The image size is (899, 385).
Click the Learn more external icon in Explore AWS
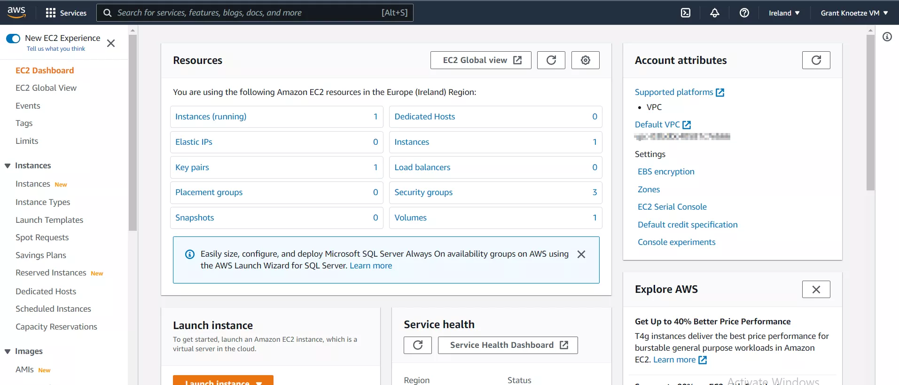pyautogui.click(x=703, y=360)
